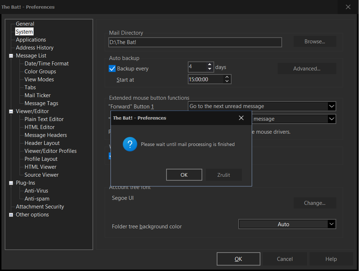Open the Applications preferences page
Screen dimensions: 359x271
coord(31,40)
